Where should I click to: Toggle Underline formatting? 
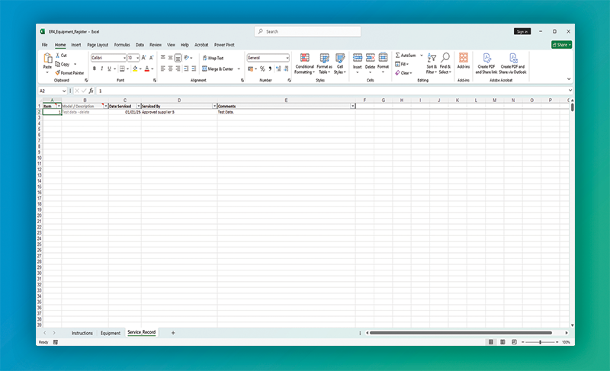coord(109,69)
